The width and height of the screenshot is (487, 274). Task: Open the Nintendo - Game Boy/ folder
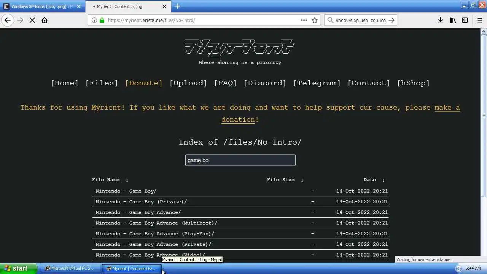pos(126,191)
